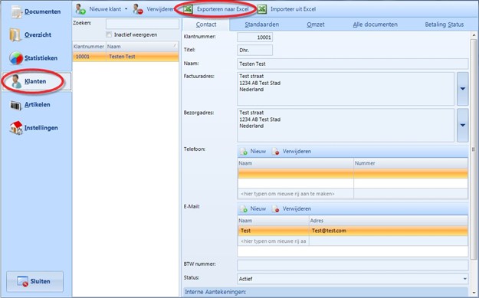479x298 pixels.
Task: Select the Test@test.com email cell
Action: click(x=389, y=231)
